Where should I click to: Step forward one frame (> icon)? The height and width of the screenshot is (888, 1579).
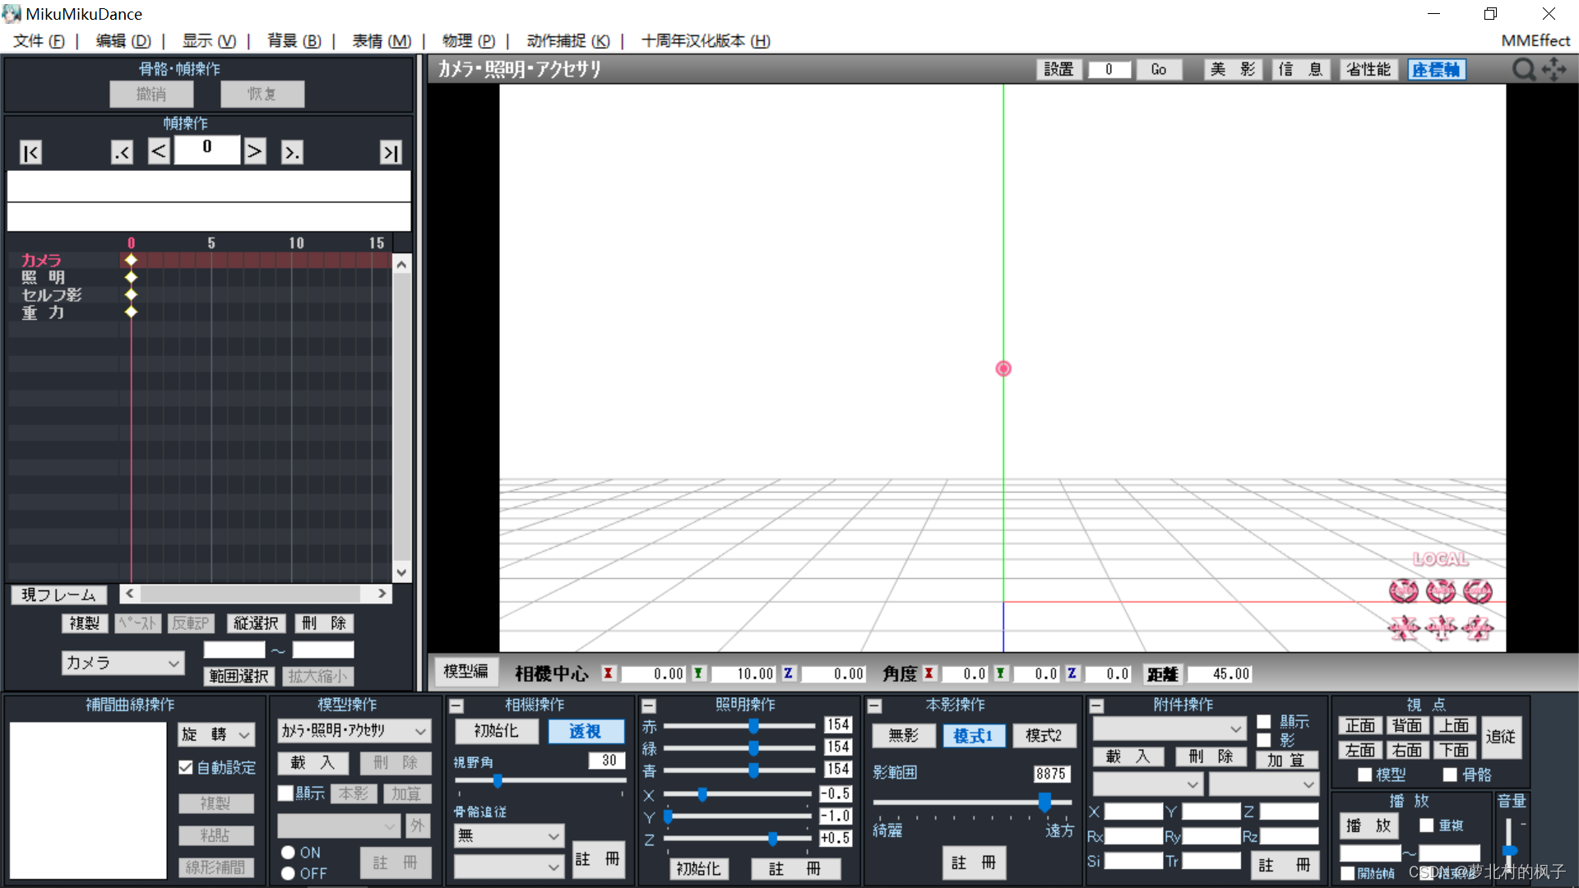tap(255, 151)
